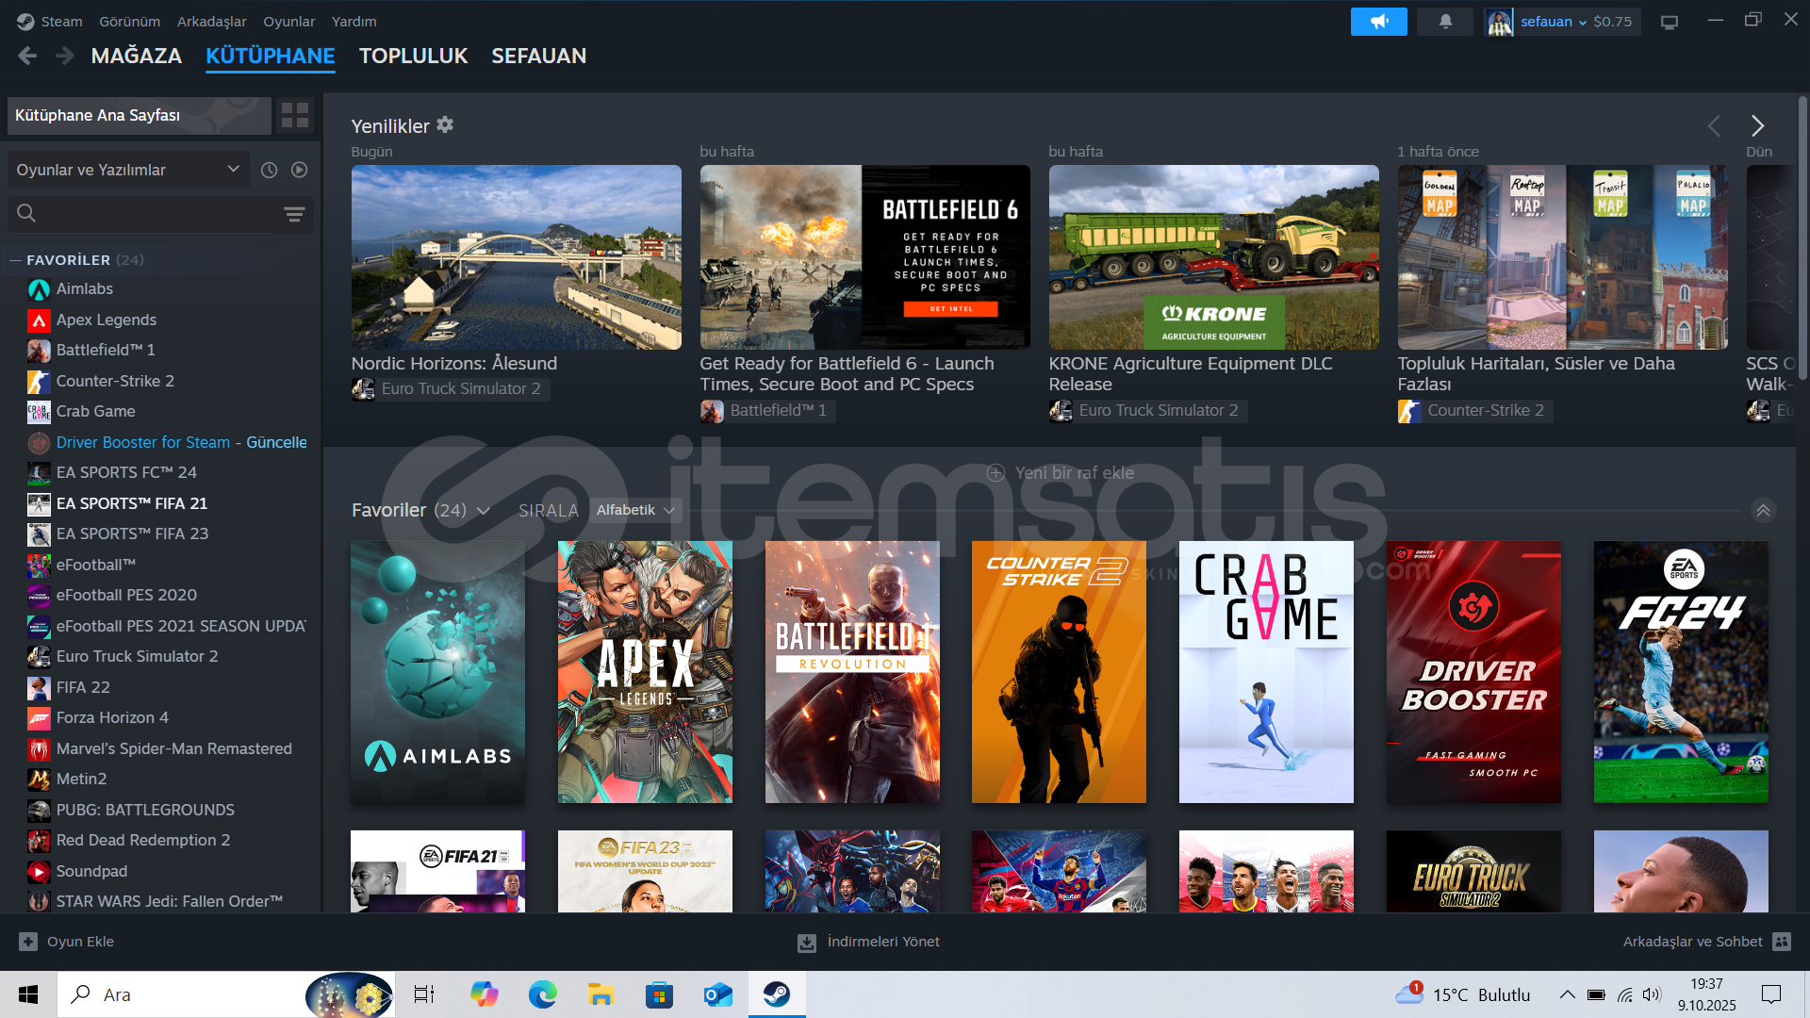The height and width of the screenshot is (1018, 1810).
Task: Collapse the FAVORİLER sidebar category
Action: pos(16,259)
